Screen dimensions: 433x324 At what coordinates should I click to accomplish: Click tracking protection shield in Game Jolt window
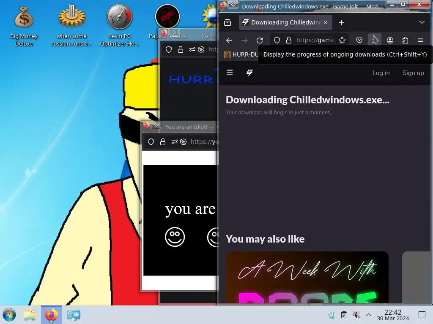277,40
